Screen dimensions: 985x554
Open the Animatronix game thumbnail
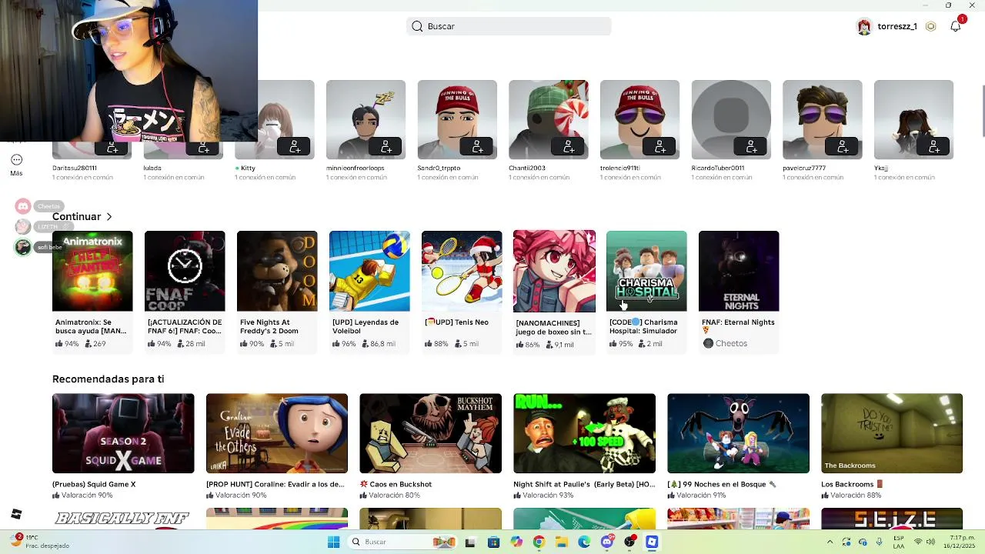(92, 271)
